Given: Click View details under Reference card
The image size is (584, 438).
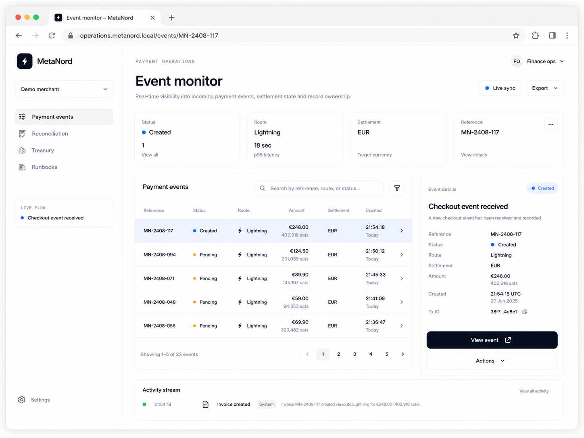Looking at the screenshot, I should pos(474,155).
